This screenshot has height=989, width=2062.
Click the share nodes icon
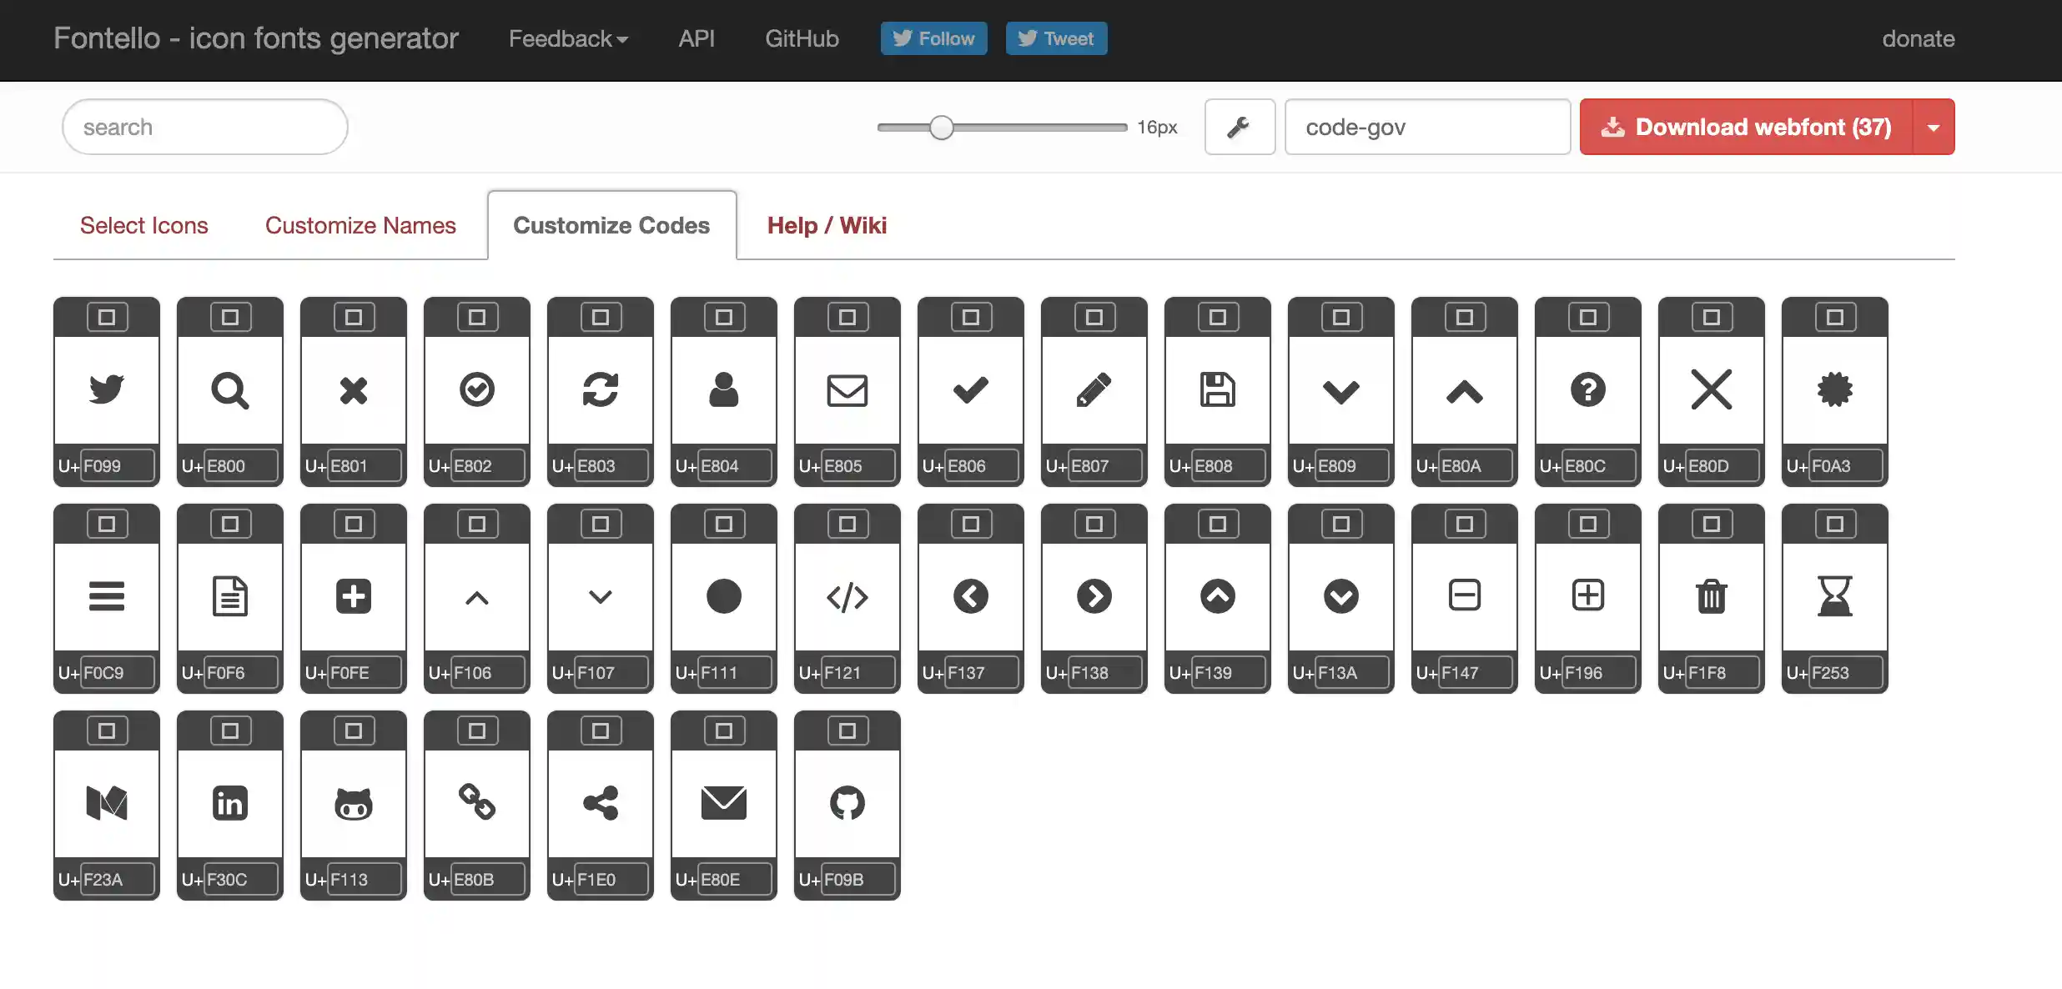point(601,803)
